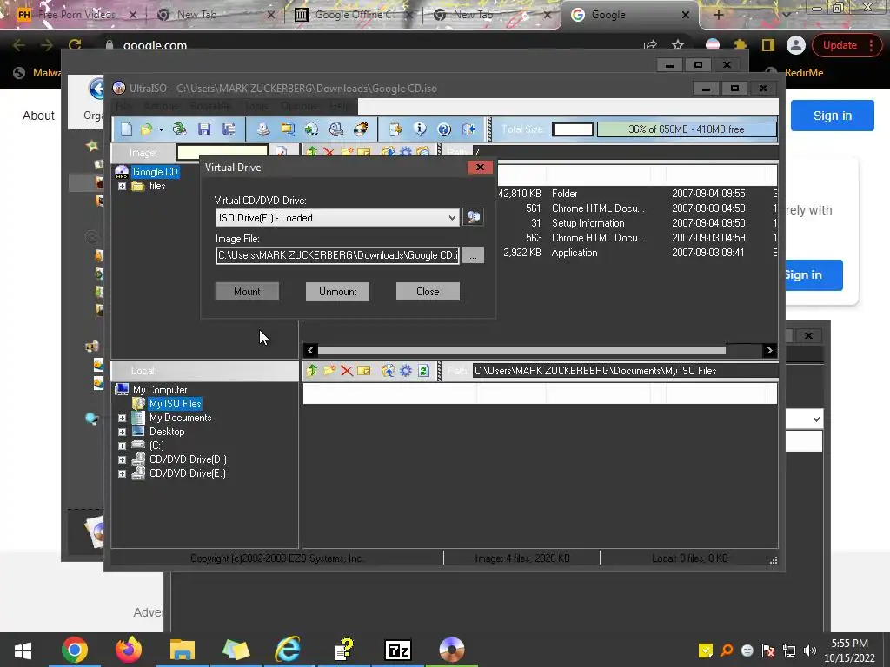Click the bookmark star icon in Chrome

pos(678,45)
